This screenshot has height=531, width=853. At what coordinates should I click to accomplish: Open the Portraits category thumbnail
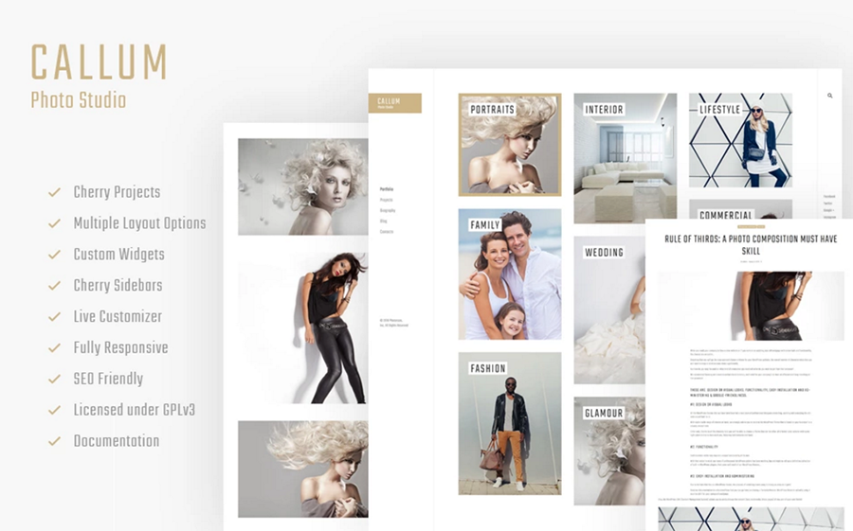[510, 145]
